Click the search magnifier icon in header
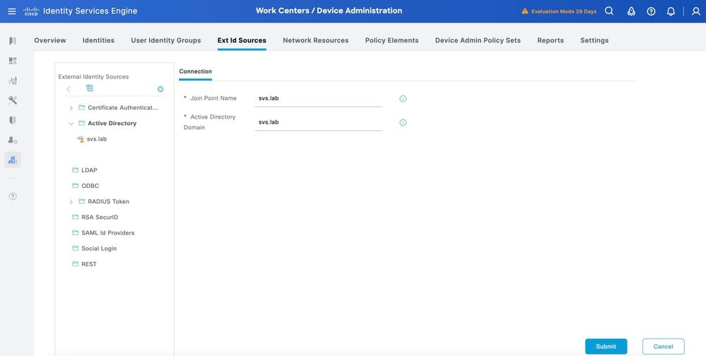706x356 pixels. tap(609, 11)
